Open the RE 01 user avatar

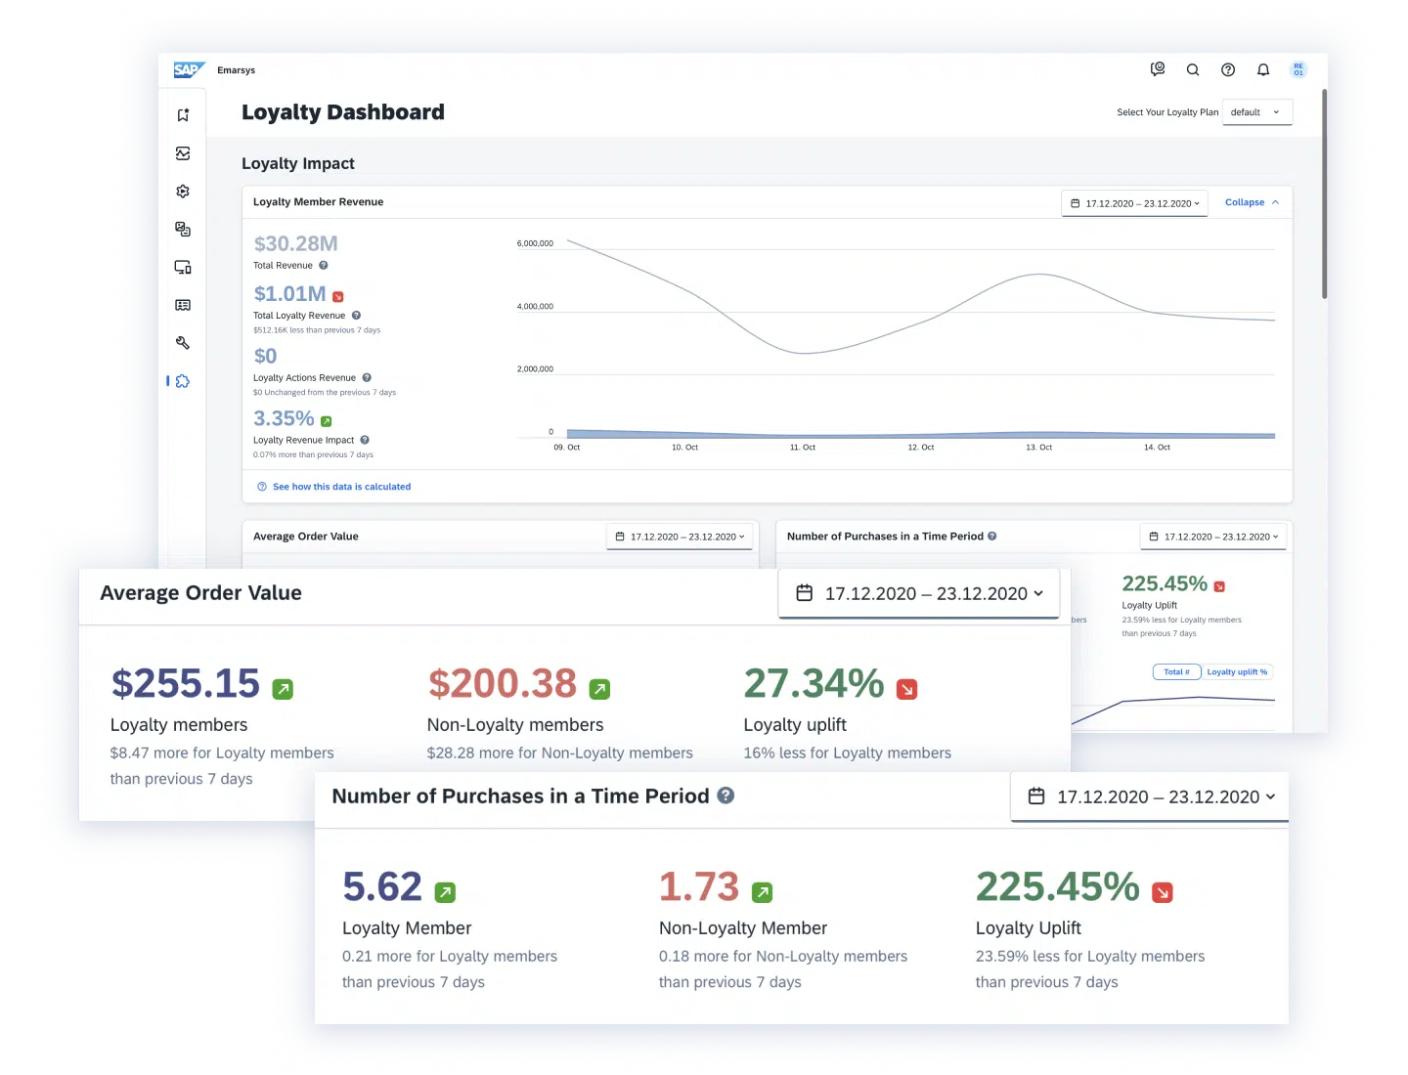[x=1298, y=69]
